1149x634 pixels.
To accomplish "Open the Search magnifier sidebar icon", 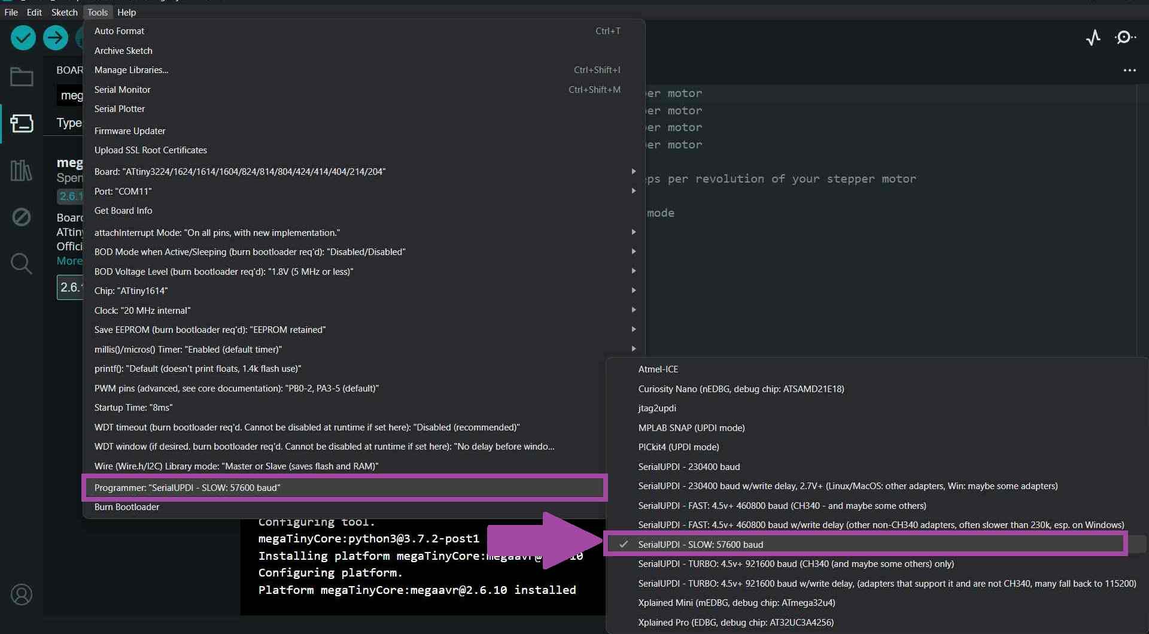I will click(22, 263).
